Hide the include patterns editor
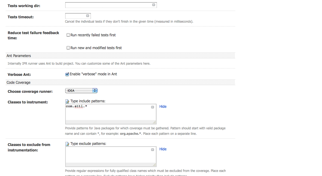The height and width of the screenshot is (176, 322). [x=163, y=106]
